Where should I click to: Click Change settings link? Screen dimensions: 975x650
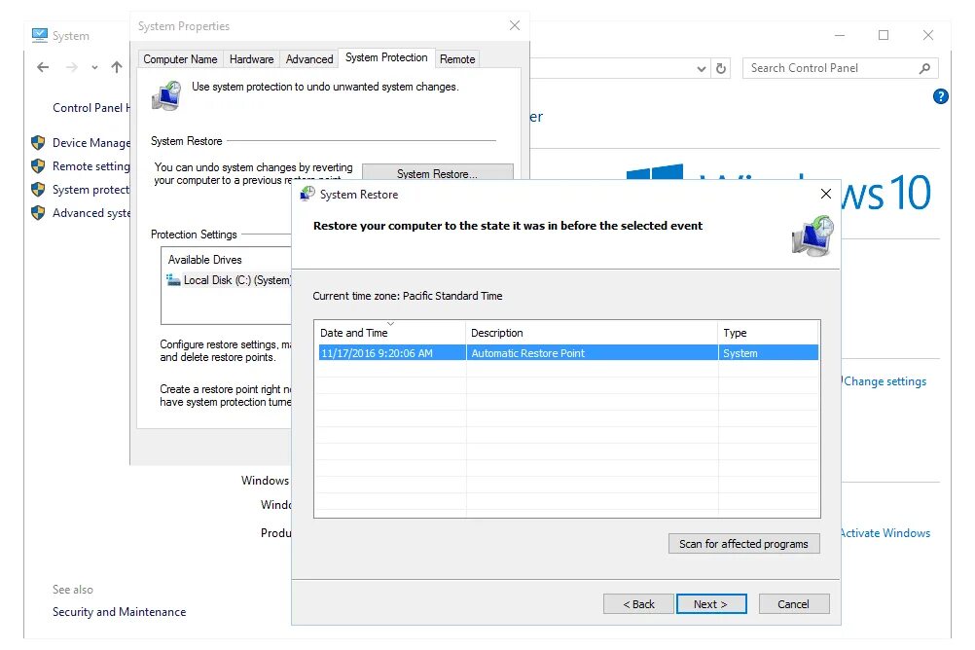click(x=885, y=381)
